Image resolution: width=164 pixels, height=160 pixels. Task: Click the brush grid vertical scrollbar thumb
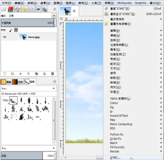54,120
